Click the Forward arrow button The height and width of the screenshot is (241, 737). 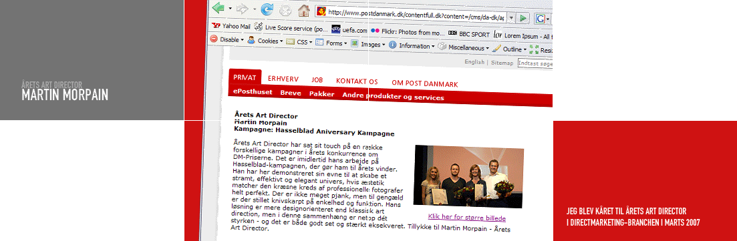pos(243,9)
